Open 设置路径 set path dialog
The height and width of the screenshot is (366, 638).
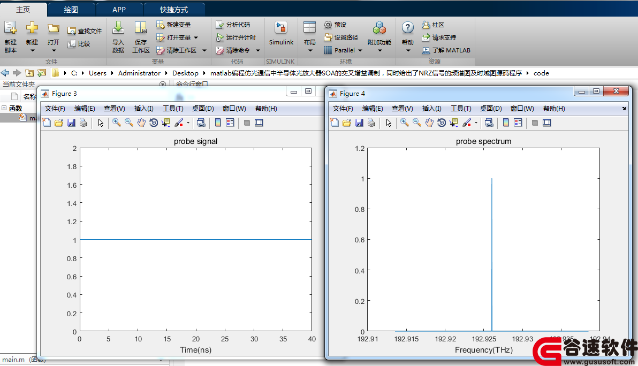tap(341, 37)
